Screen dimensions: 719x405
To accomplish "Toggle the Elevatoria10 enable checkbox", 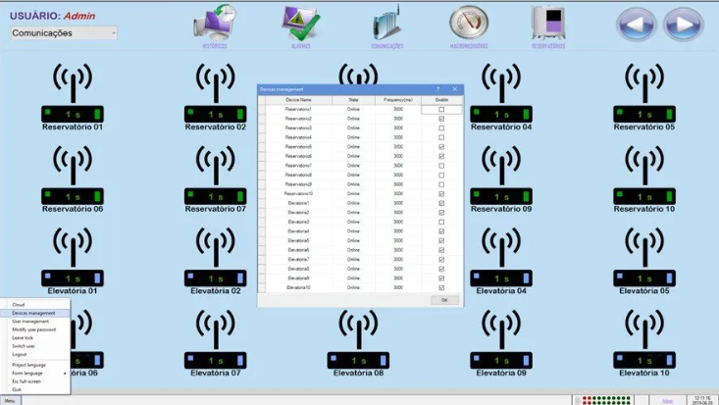I will (441, 287).
